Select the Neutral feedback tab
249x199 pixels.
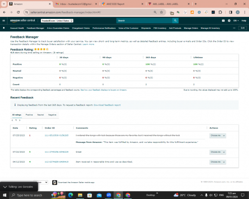[40, 115]
